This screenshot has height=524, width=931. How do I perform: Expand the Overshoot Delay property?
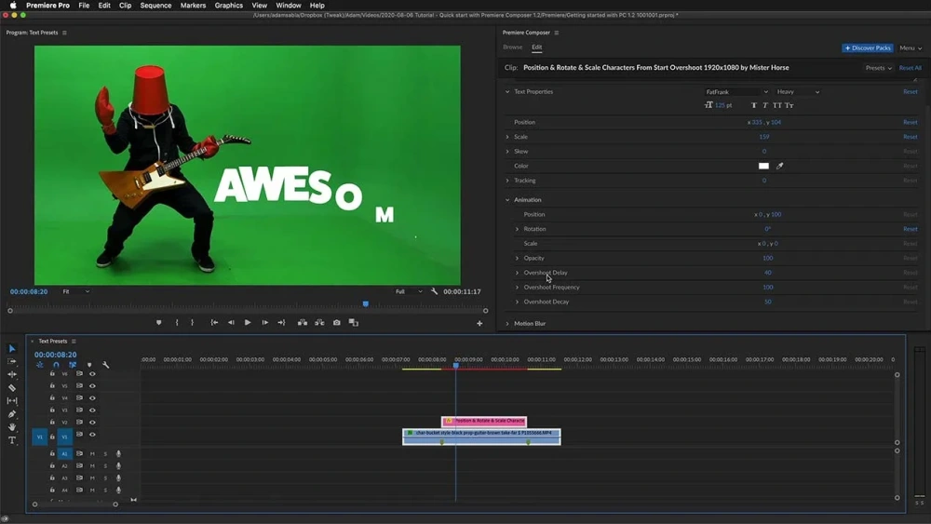click(518, 273)
